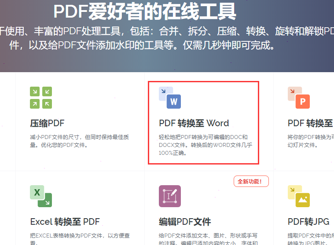This screenshot has width=334, height=245.
Task: Click the Excel 转换至 PDF description text
Action: (x=79, y=238)
